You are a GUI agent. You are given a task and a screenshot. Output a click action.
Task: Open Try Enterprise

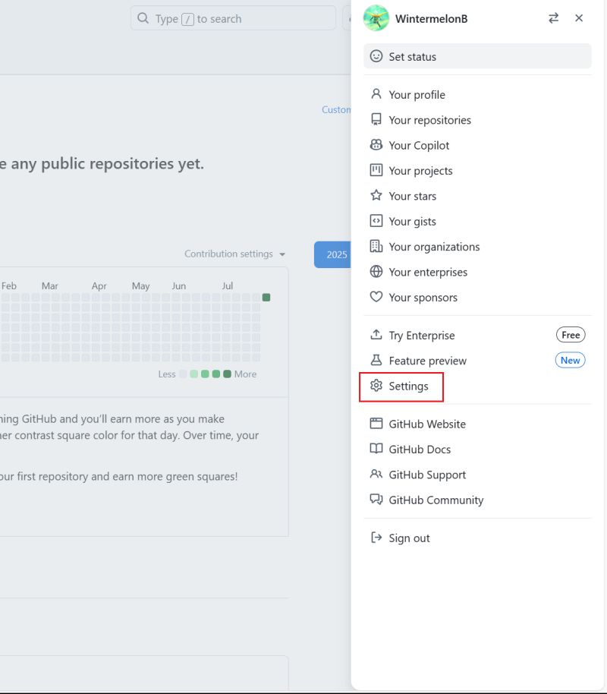[x=421, y=335]
